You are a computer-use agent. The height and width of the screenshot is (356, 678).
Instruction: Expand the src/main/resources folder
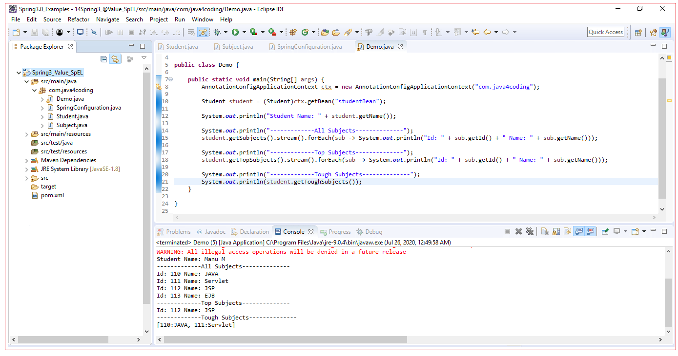[x=27, y=133]
